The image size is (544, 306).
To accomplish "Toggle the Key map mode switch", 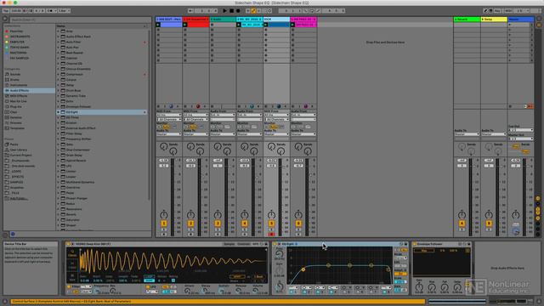I will (497, 11).
